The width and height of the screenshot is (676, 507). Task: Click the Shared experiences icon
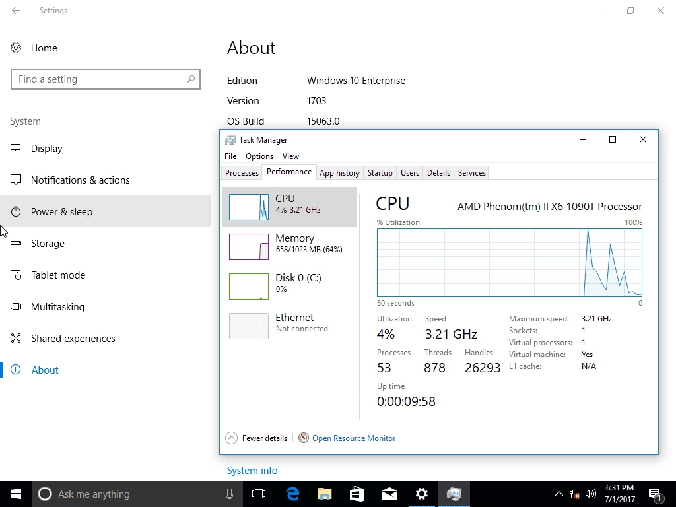[x=16, y=339]
